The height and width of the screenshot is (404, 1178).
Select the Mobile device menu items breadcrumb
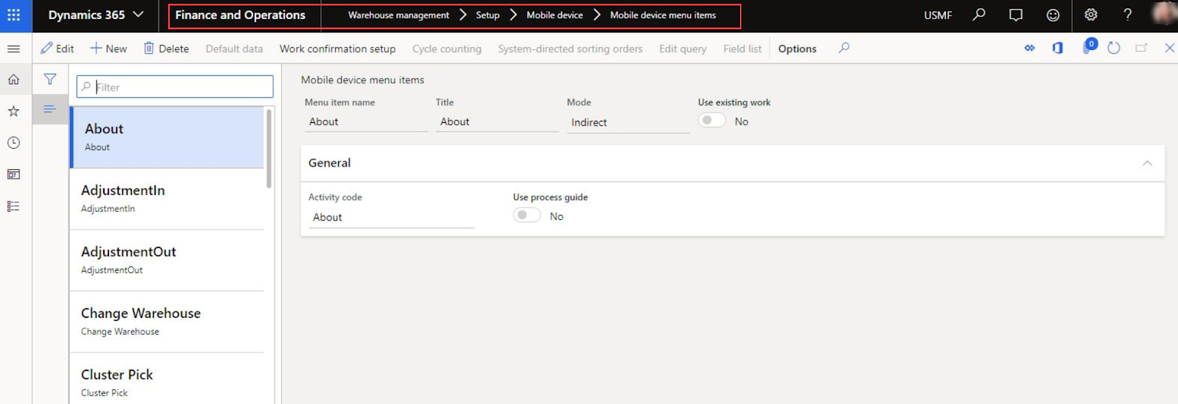(663, 15)
